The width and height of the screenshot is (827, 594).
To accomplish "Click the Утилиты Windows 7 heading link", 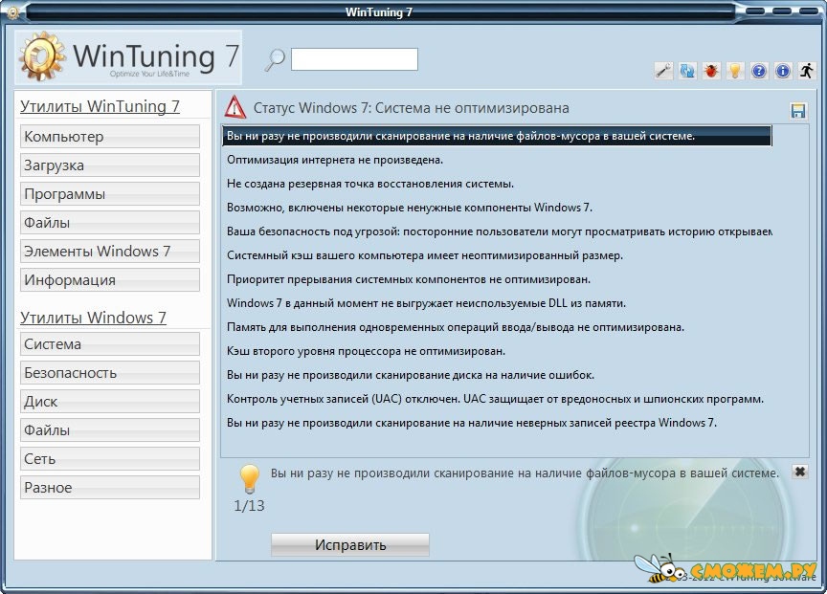I will 94,318.
